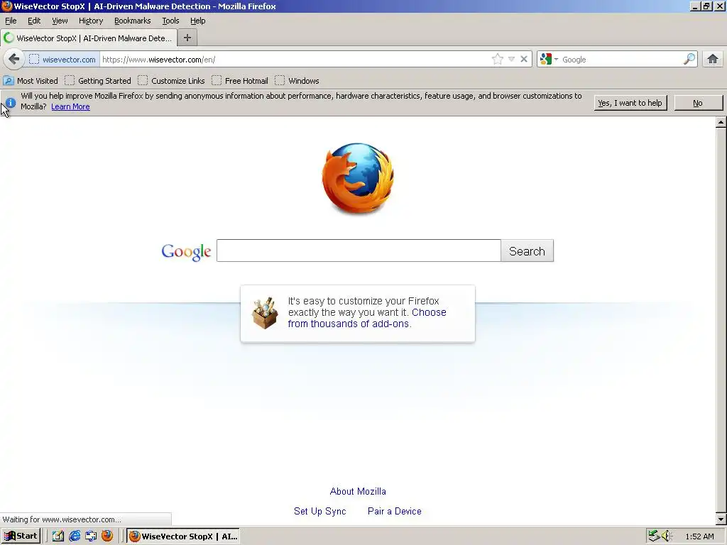Click the Firefox logo image
727x545 pixels.
coord(358,178)
